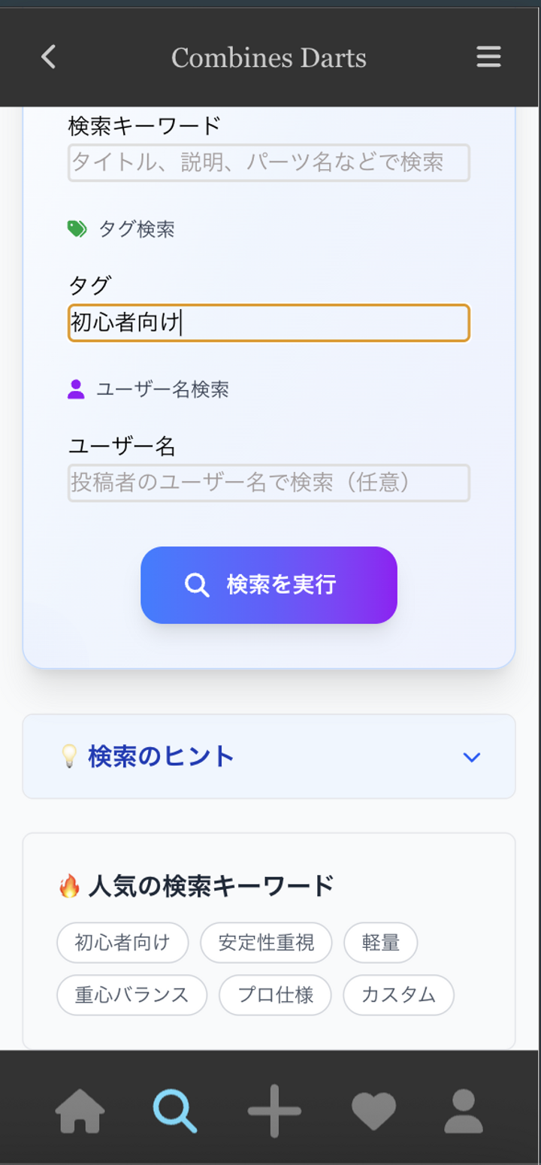
Task: Pick the プロ仕様 keyword chip
Action: click(276, 995)
